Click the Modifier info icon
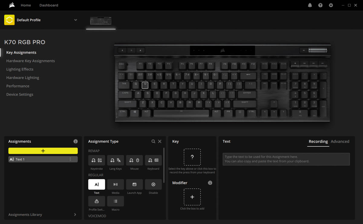 [210, 183]
